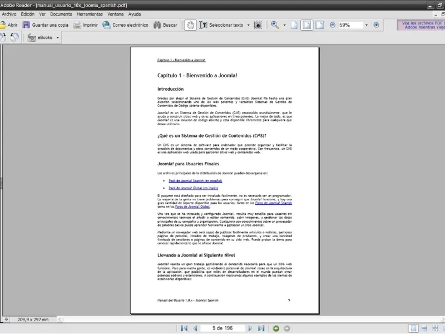
Task: Select the Hand tool
Action: 190,25
